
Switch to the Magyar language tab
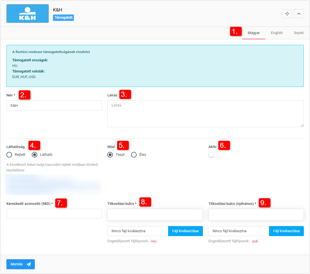coord(254,33)
